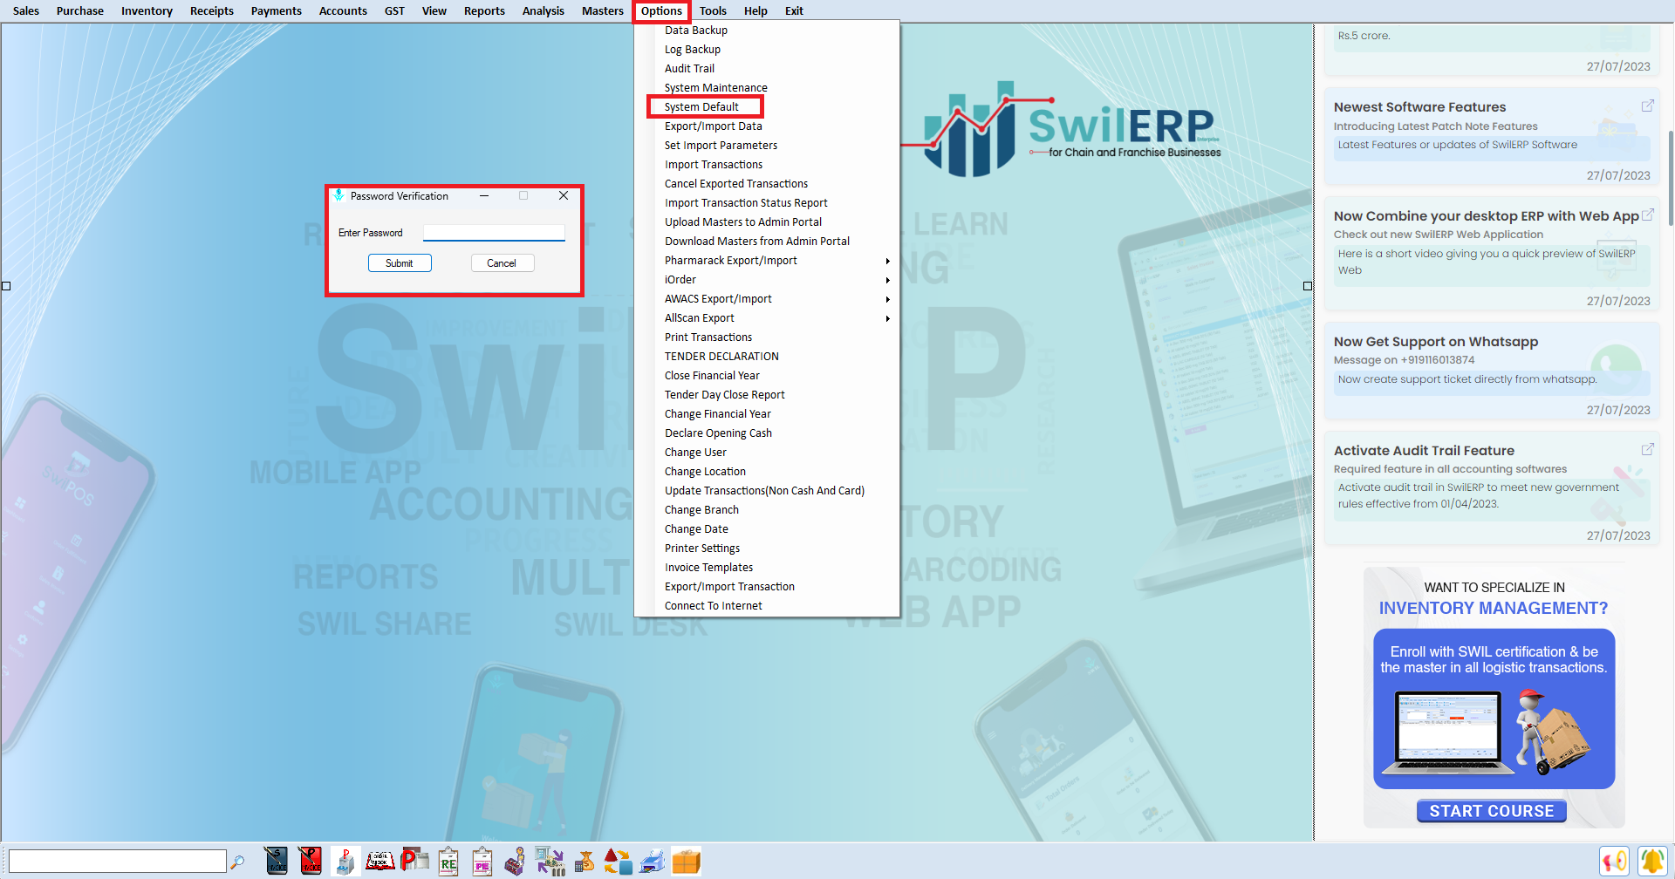Open the Purchase Invoice (P) red book icon
Screen dimensions: 1675x879
coord(310,861)
